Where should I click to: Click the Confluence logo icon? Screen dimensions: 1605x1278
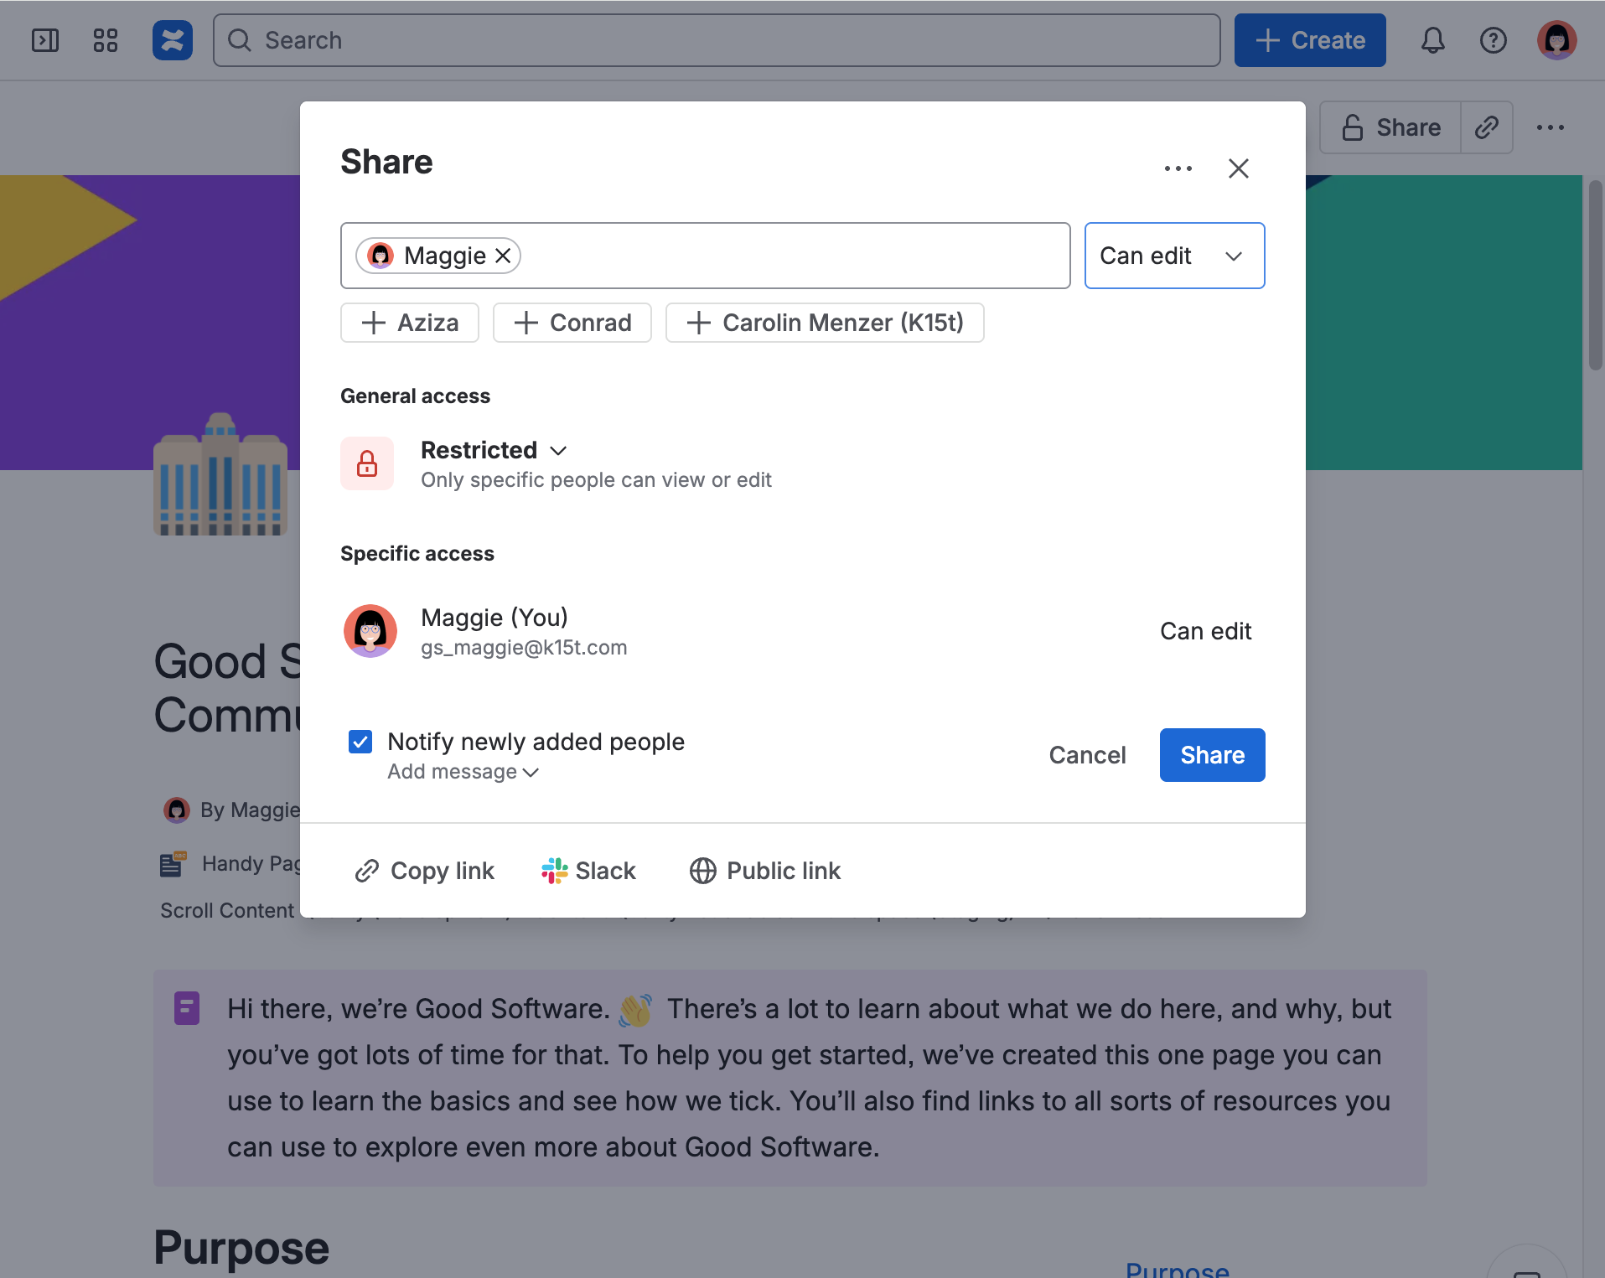point(172,40)
